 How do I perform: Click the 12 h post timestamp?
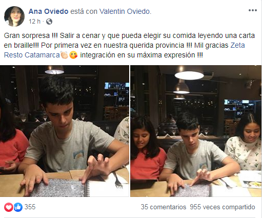tap(34, 22)
